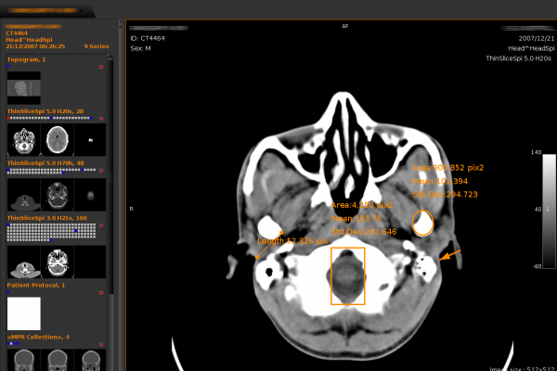Select the Length measurement label on the image
Image resolution: width=557 pixels, height=371 pixels.
pos(292,241)
